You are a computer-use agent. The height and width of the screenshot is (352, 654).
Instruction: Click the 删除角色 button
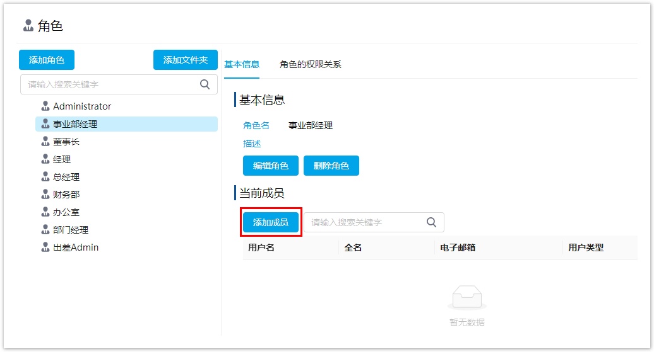(x=331, y=166)
